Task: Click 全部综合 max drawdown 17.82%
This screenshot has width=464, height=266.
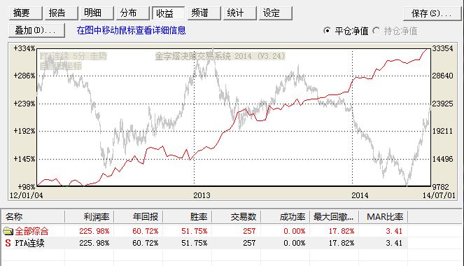Action: [342, 231]
